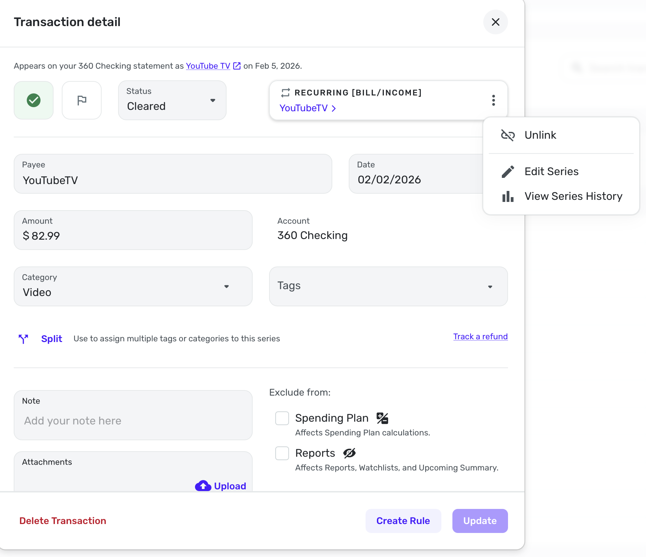Open the Tags dropdown
The height and width of the screenshot is (557, 646).
tap(388, 286)
